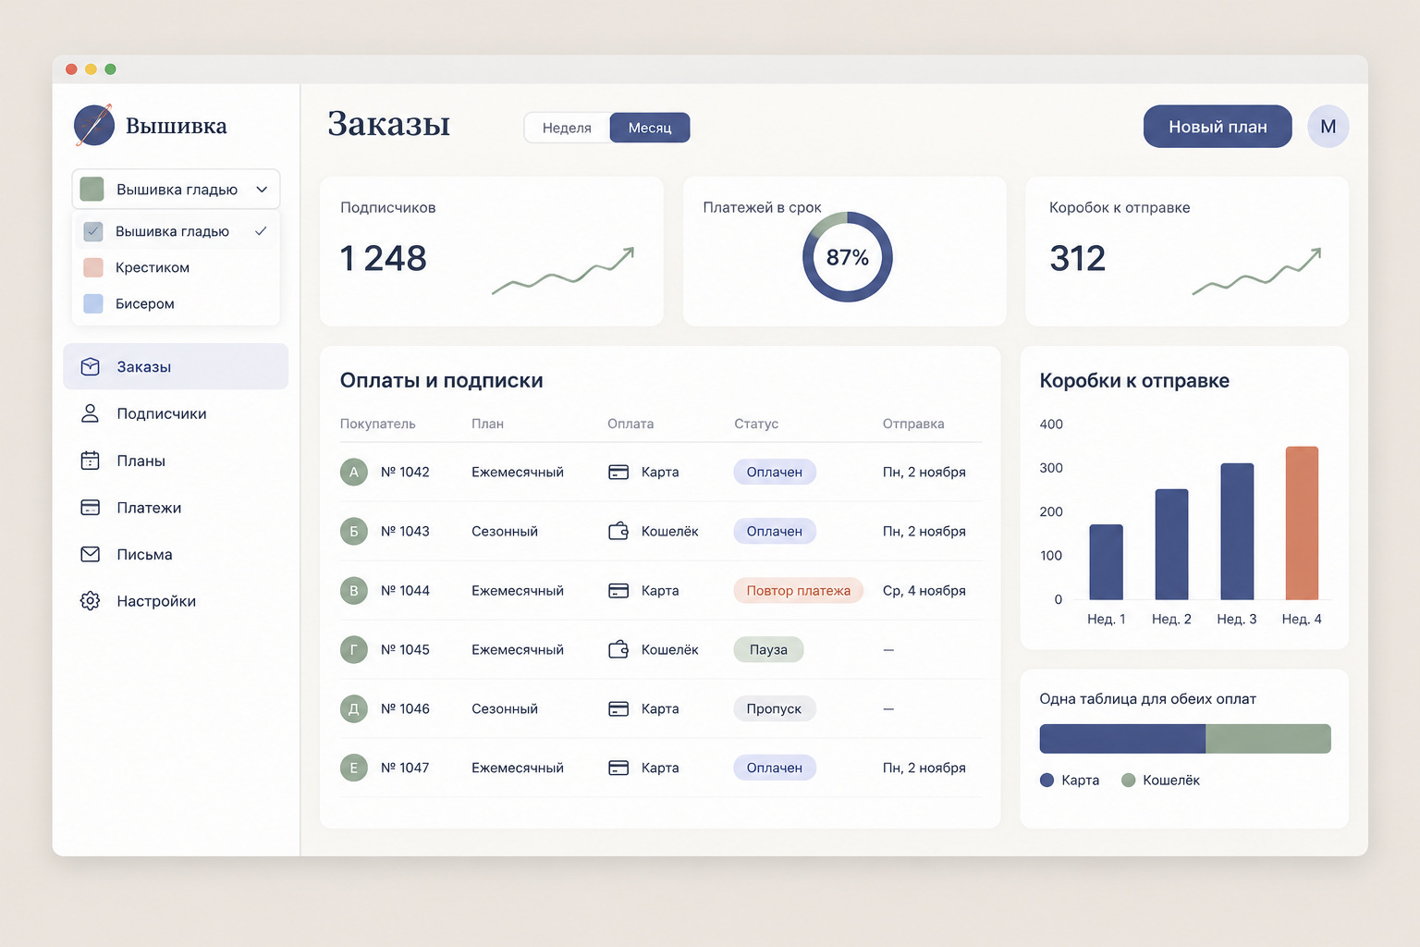Click the box icon next to Заказы
Screen dimensions: 1420x947
[x=90, y=367]
